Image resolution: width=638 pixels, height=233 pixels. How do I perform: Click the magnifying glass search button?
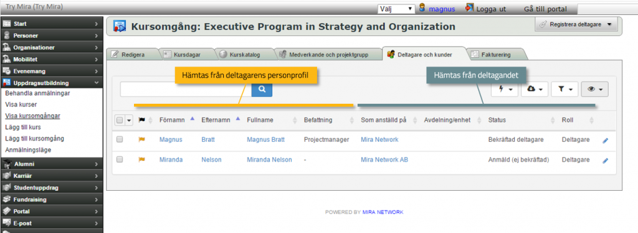tap(262, 89)
